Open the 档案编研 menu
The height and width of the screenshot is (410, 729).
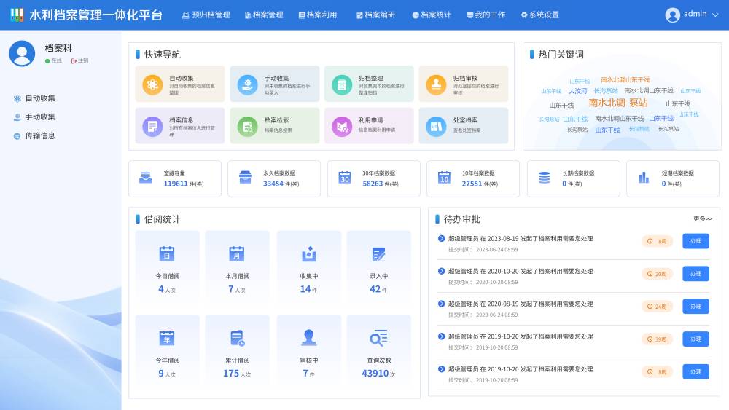(x=375, y=15)
